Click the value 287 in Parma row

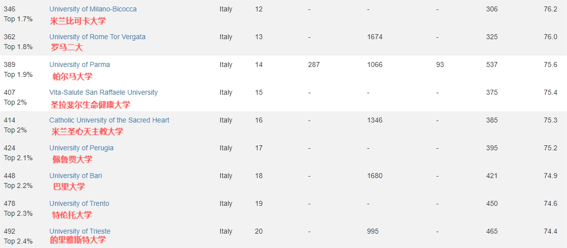[314, 64]
